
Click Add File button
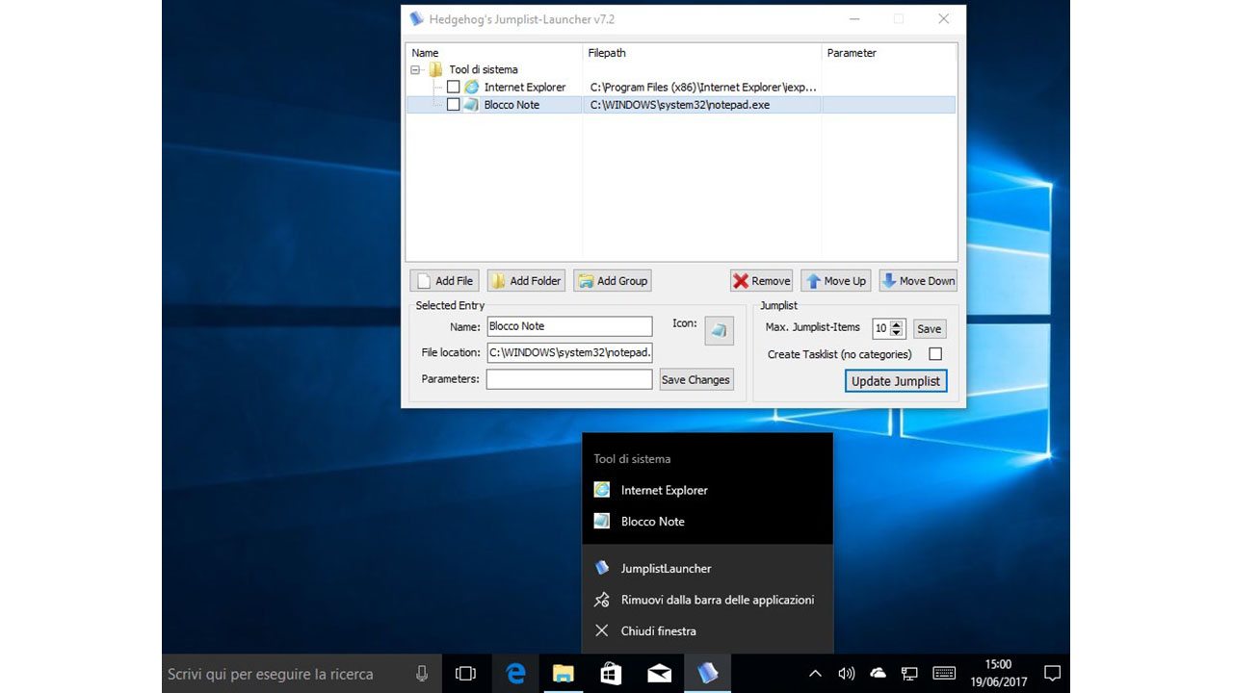tap(444, 281)
